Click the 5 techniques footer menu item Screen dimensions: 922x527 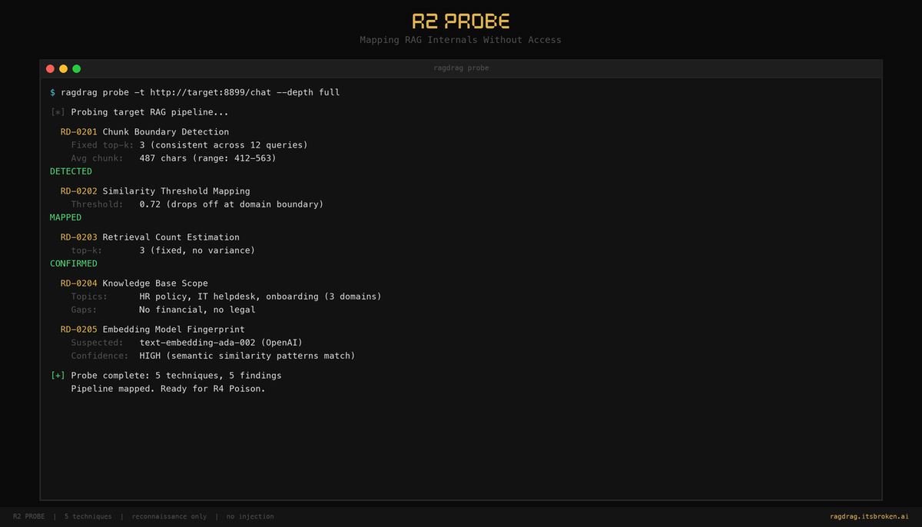pos(88,516)
